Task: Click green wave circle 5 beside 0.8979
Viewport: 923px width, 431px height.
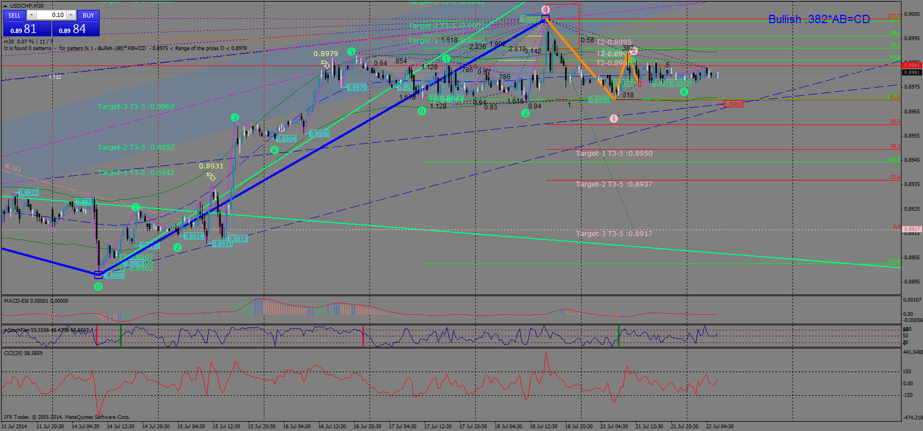Action: coord(351,52)
